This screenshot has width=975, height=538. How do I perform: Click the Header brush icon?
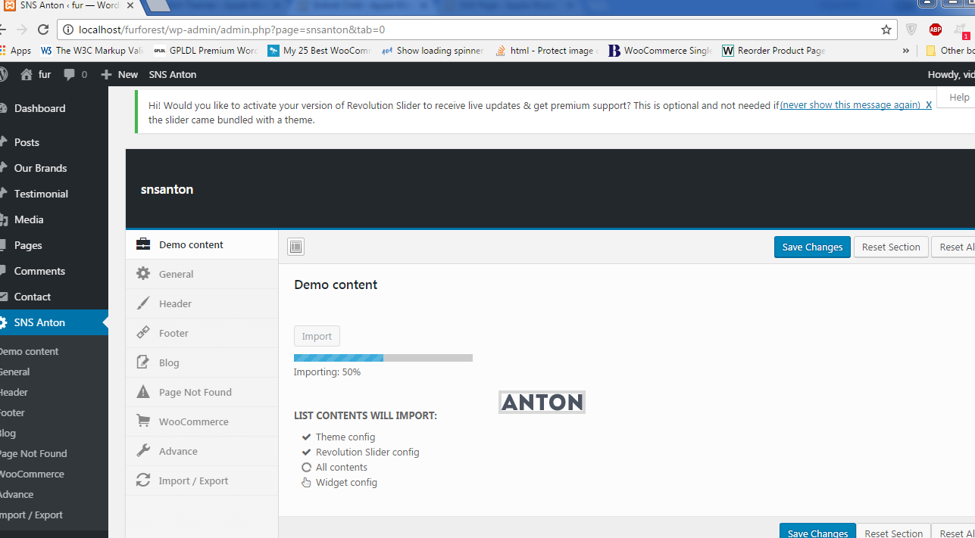tap(143, 303)
